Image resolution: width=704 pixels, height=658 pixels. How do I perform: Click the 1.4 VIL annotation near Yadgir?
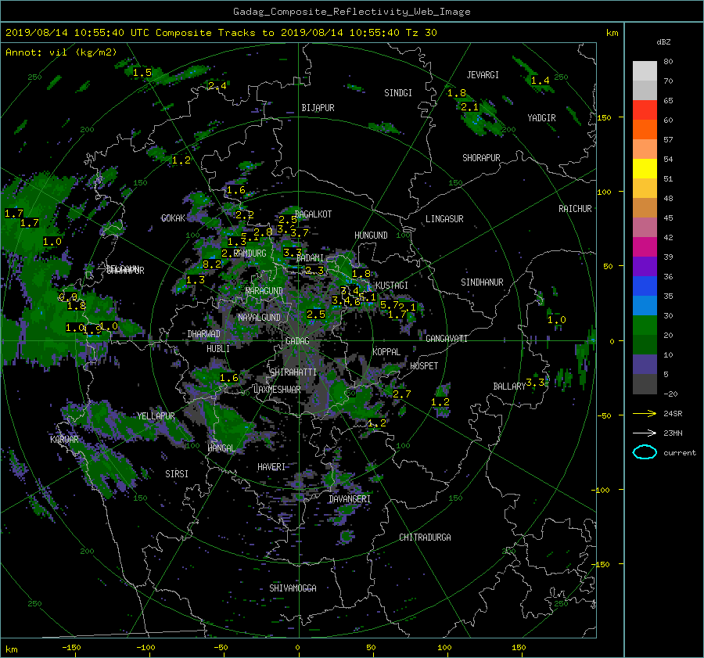[540, 81]
